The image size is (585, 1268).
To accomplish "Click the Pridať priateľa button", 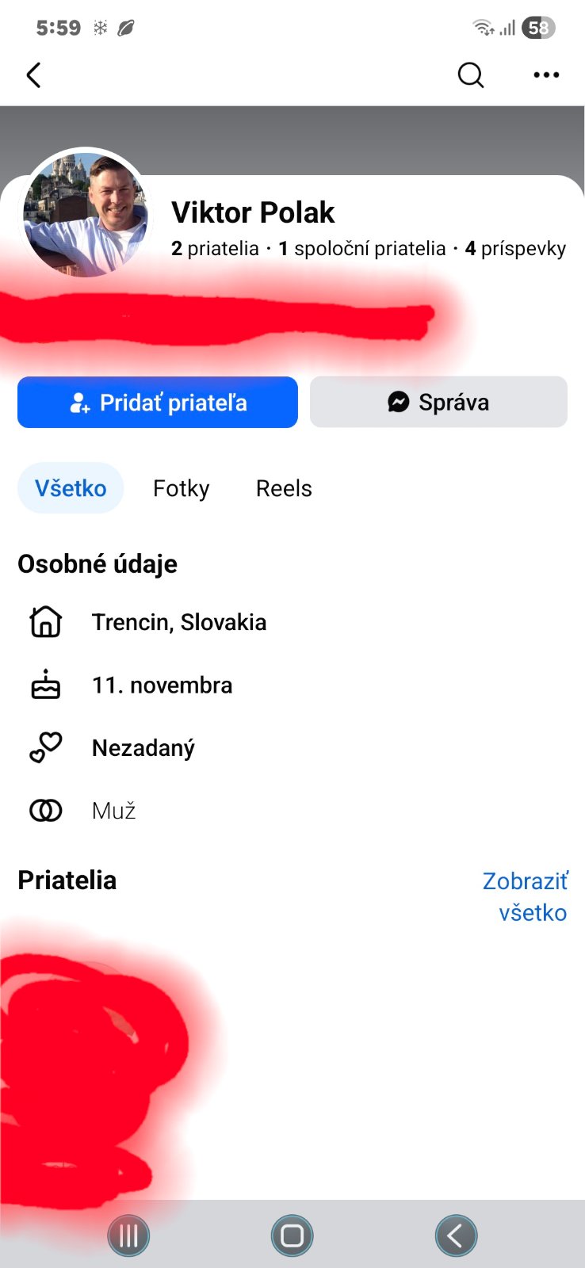I will coord(158,403).
